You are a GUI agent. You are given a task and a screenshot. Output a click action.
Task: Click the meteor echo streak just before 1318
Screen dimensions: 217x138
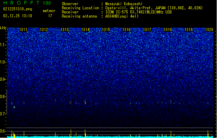[171, 102]
